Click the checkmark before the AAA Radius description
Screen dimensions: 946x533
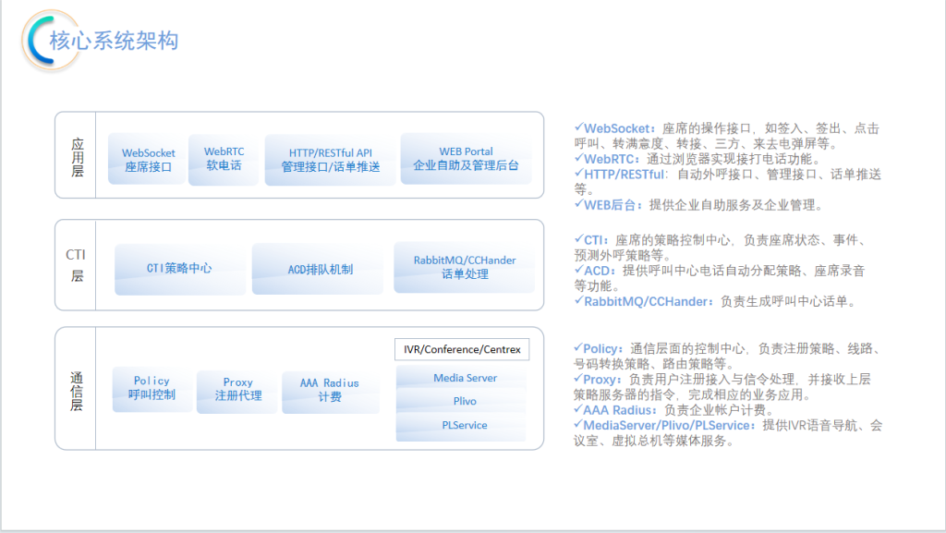[578, 409]
